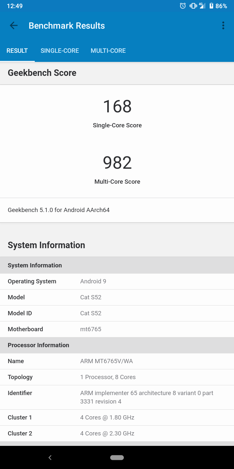Tap the 12:49 clock in status bar
This screenshot has height=469, width=234.
tap(15, 6)
